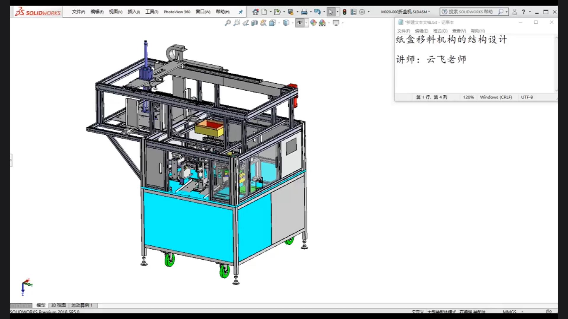Image resolution: width=568 pixels, height=319 pixels.
Task: Click Windows (CRLF) in Notepad status bar
Action: click(x=496, y=97)
